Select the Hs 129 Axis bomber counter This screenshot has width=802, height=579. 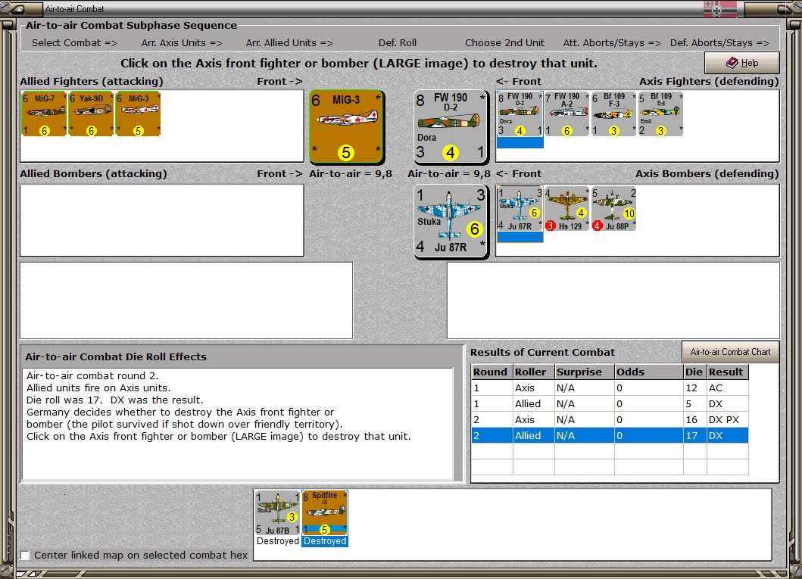click(x=566, y=208)
